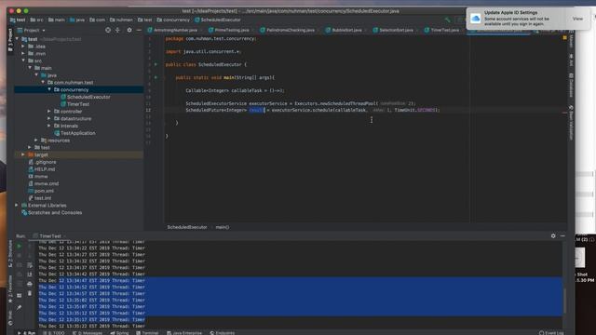Click the green rerun icon in Run panel

(19, 246)
